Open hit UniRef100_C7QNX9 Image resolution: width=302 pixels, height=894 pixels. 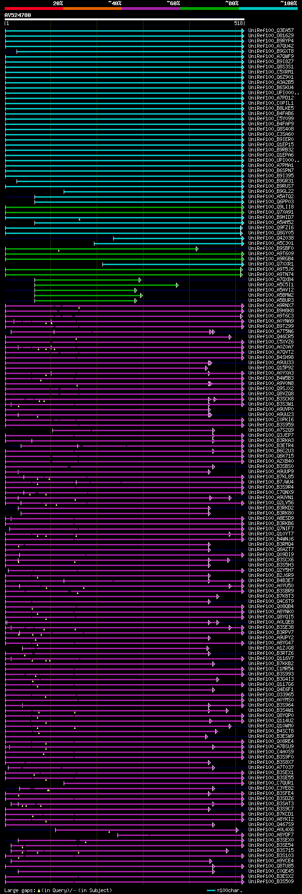pos(271,493)
